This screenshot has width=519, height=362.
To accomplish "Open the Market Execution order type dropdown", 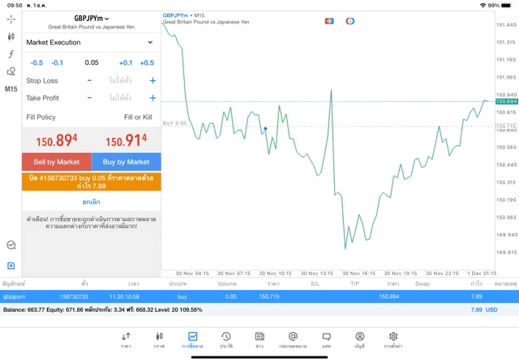I will tap(90, 42).
